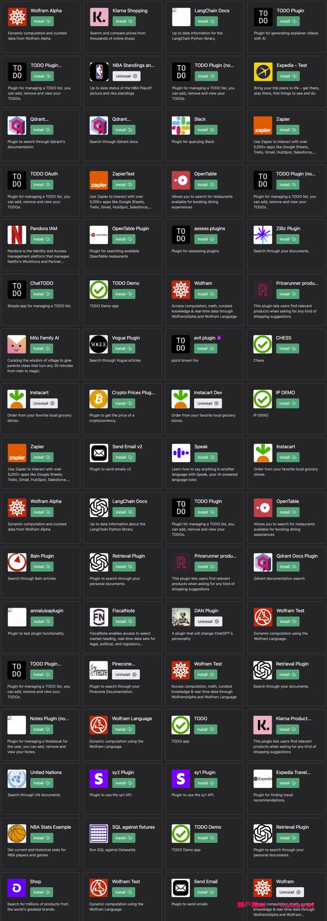Click the Klarna Shopping plugin icon
The height and width of the screenshot is (921, 327).
99,17
